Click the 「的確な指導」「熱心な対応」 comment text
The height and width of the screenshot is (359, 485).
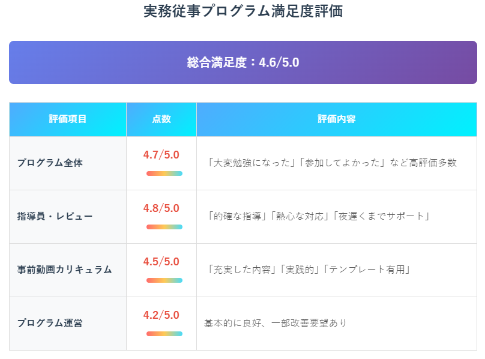tap(268, 216)
